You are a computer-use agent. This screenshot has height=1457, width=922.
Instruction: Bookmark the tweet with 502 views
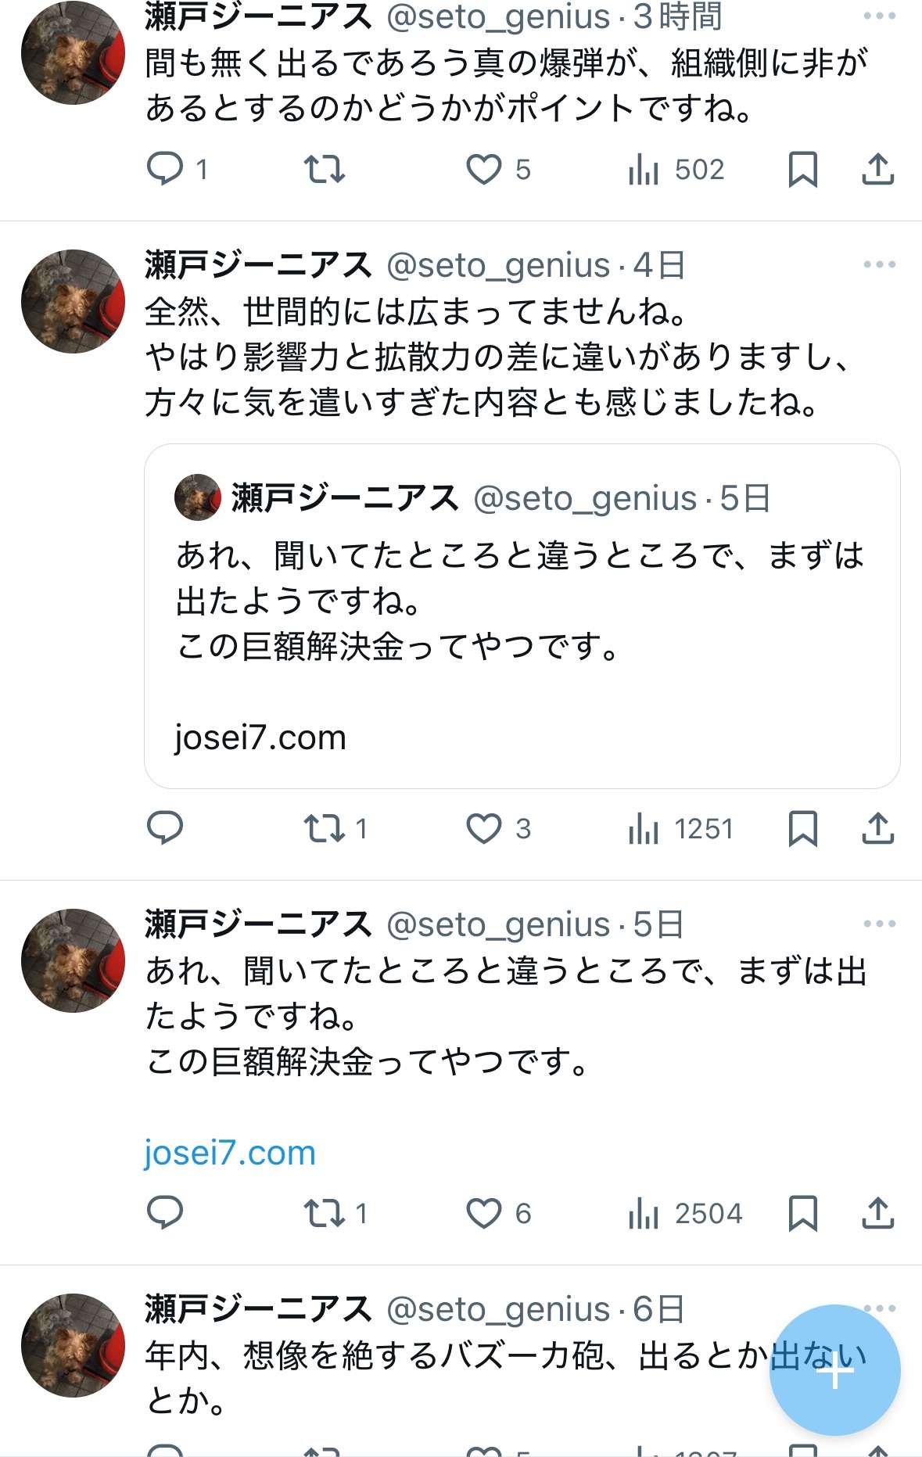tap(802, 169)
